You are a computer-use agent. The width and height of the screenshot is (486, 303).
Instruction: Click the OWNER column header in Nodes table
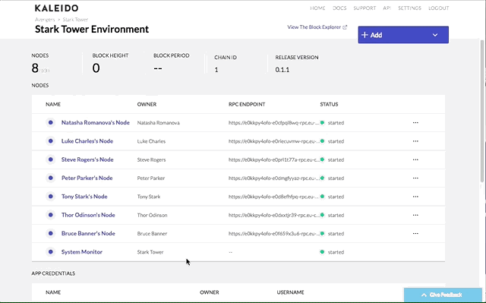pos(147,104)
